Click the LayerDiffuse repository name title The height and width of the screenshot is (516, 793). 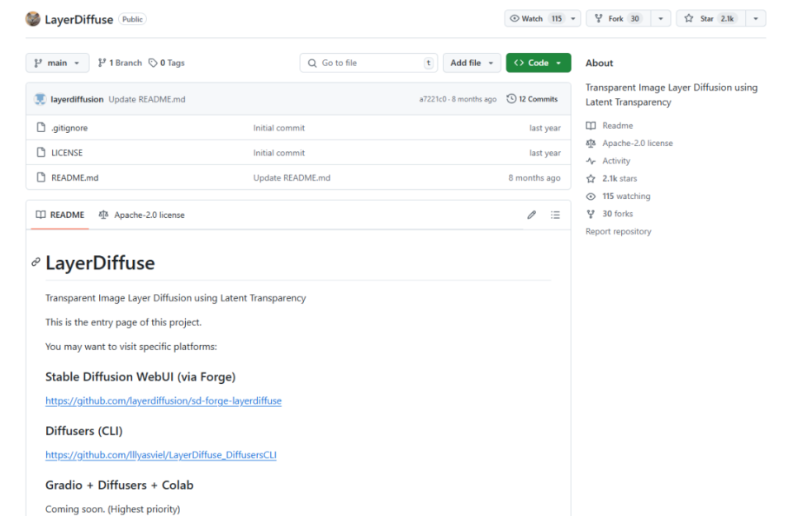pyautogui.click(x=79, y=19)
